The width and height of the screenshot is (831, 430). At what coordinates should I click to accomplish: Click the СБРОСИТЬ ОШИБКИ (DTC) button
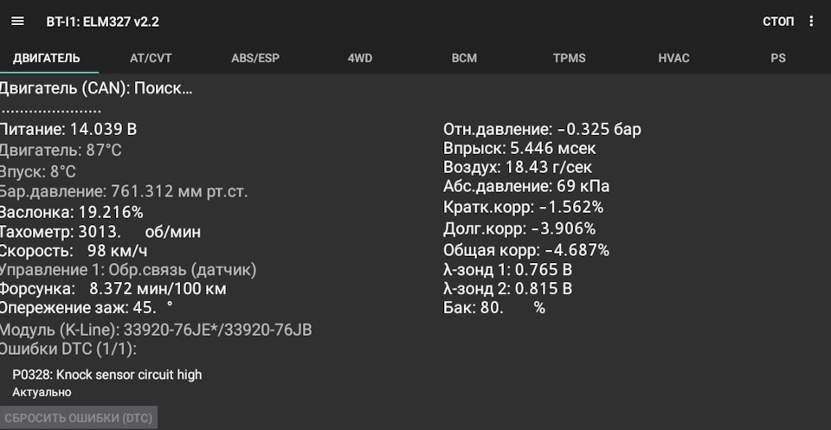[78, 418]
